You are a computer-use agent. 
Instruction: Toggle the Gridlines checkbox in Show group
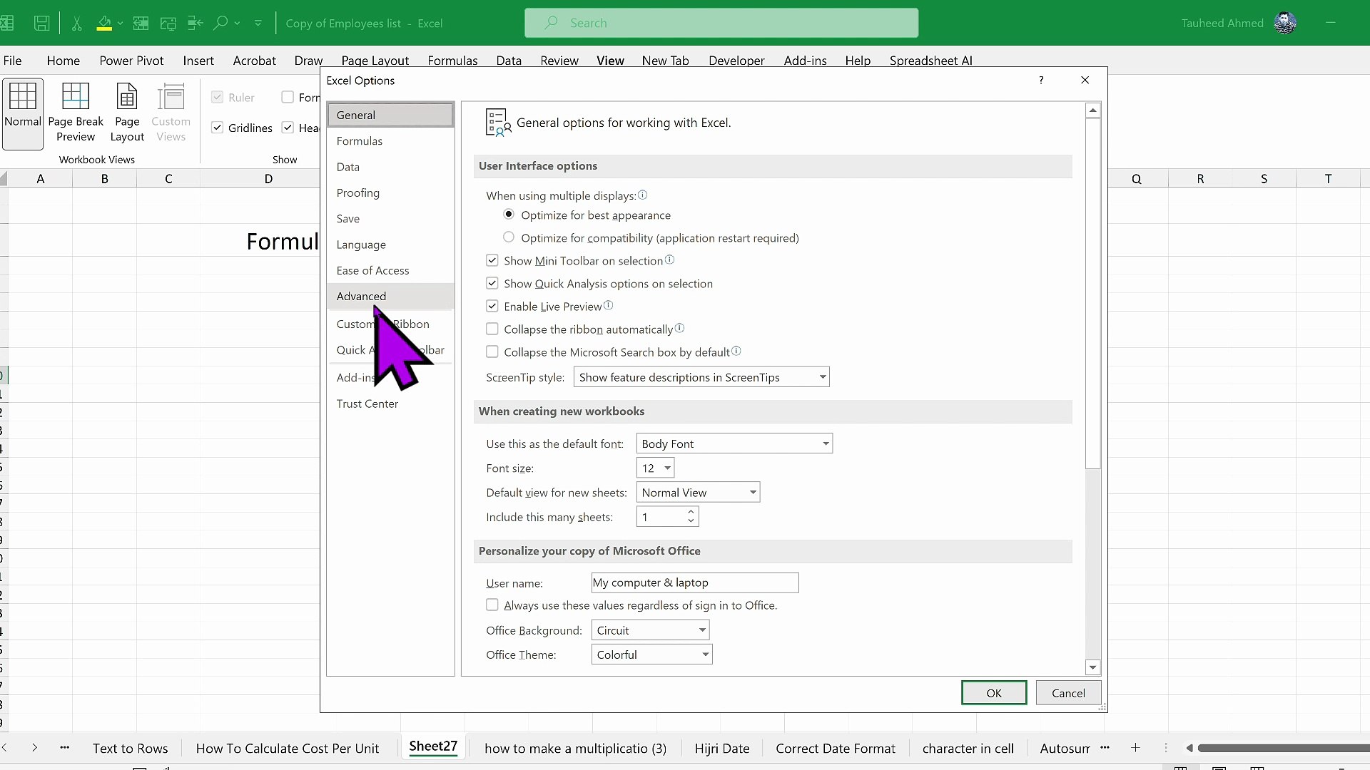(x=218, y=128)
